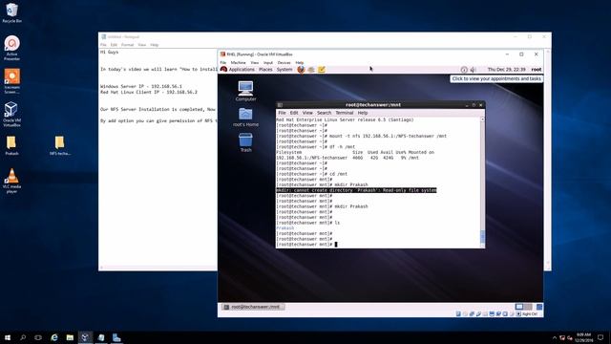Show hidden system tray icons

555,337
